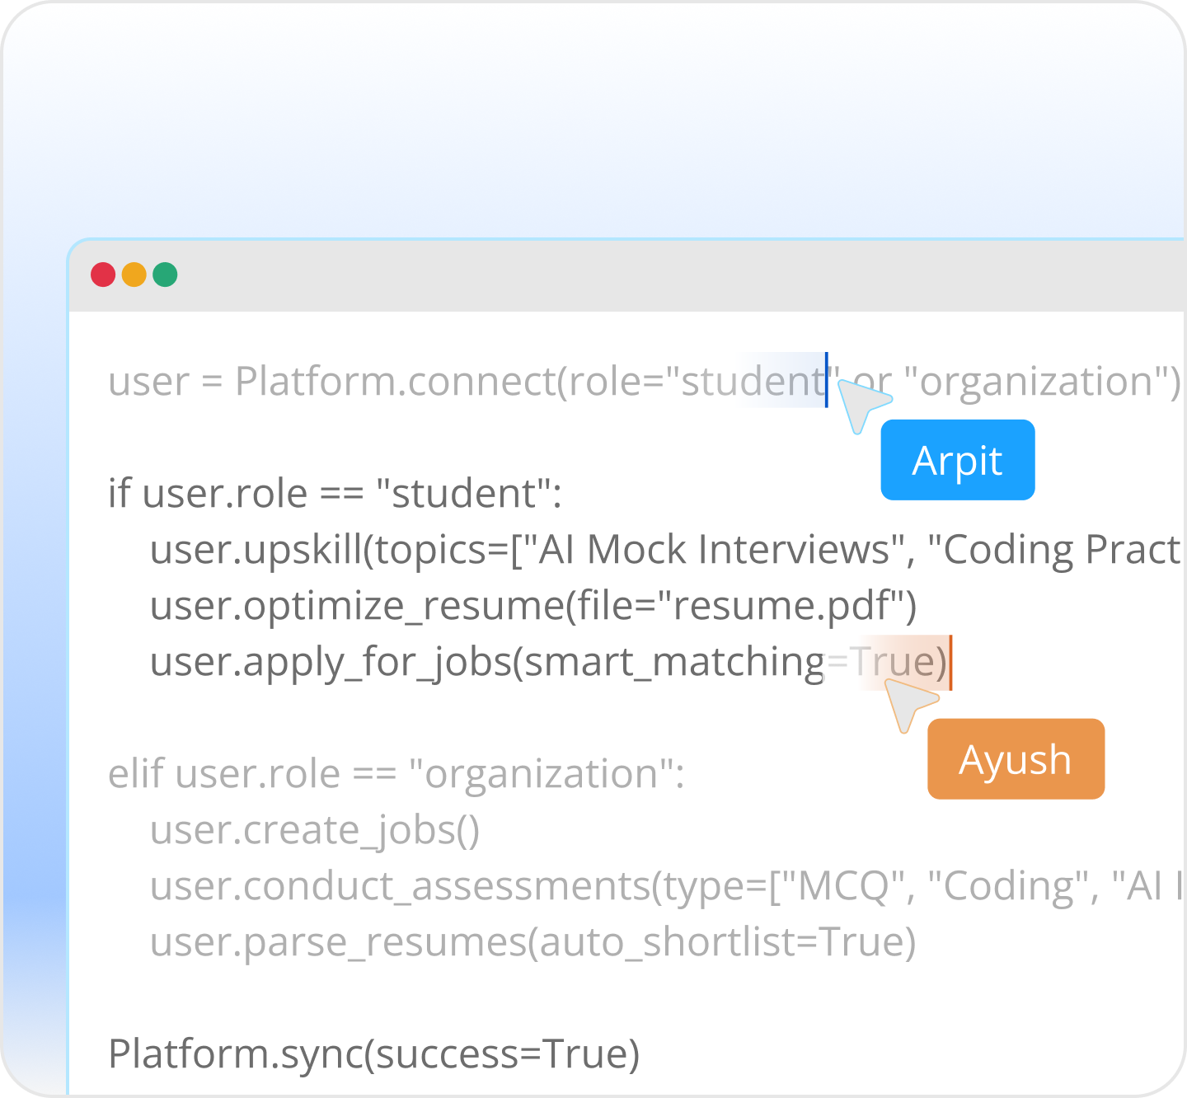The width and height of the screenshot is (1187, 1098).
Task: Click the orange Ayush name badge
Action: pyautogui.click(x=1016, y=759)
